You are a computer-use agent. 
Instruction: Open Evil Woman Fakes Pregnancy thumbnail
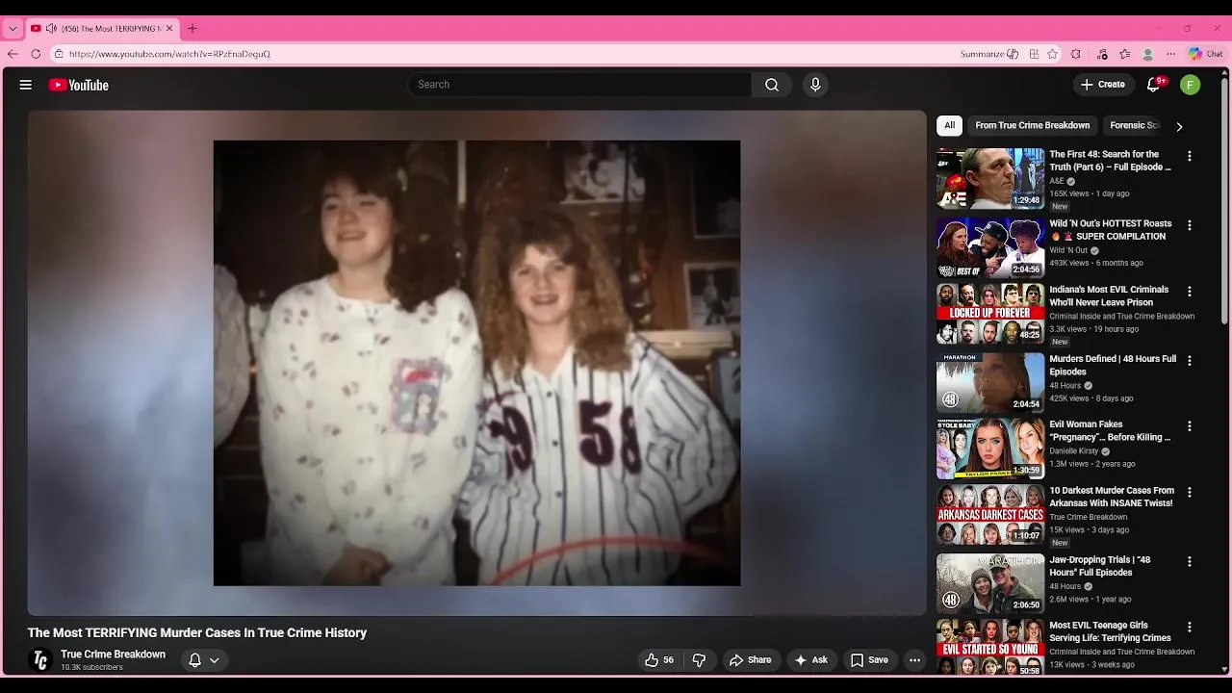click(990, 448)
